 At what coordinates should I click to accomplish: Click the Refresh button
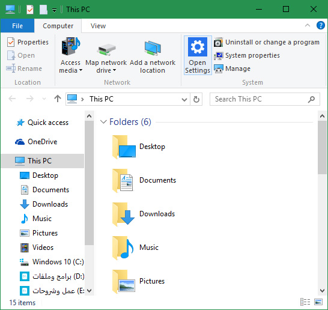pyautogui.click(x=196, y=99)
